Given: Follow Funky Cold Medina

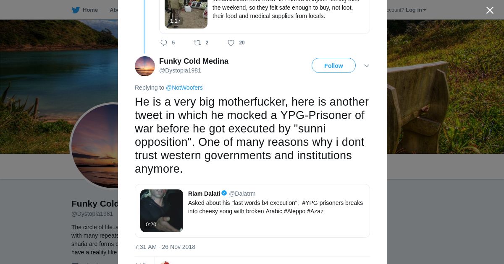Looking at the screenshot, I should pyautogui.click(x=333, y=66).
